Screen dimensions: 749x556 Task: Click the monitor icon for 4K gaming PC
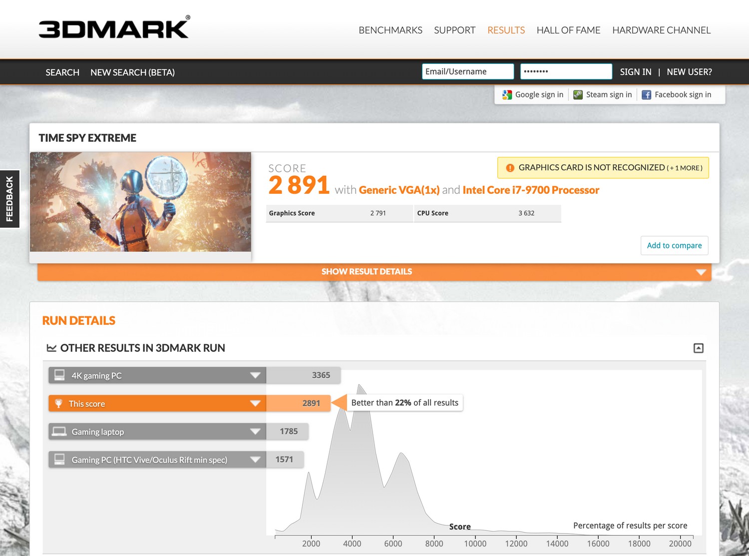click(x=59, y=375)
